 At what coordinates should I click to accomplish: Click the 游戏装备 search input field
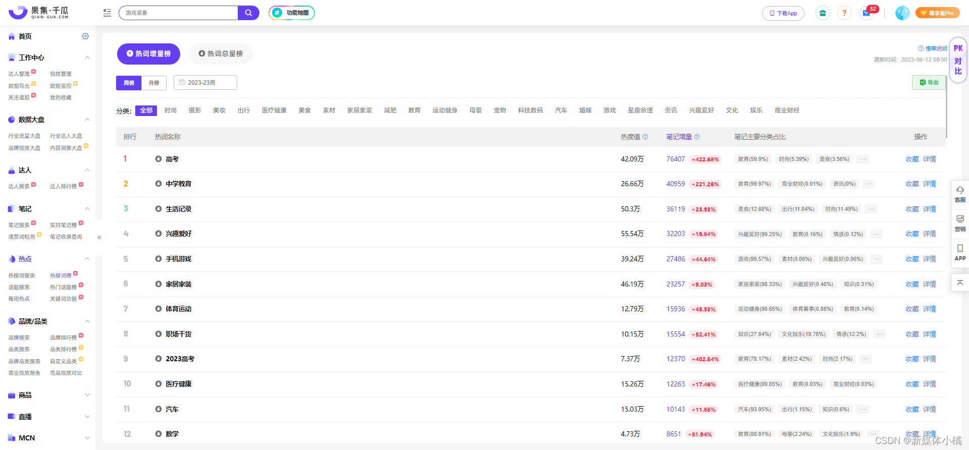[179, 13]
